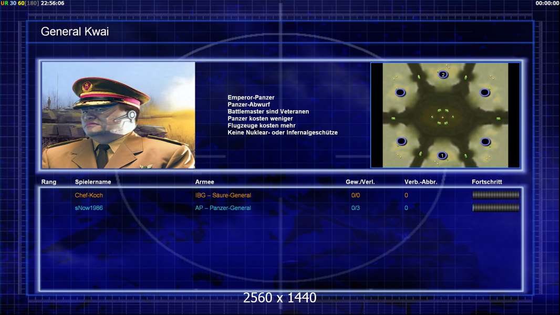Click the 'UR 30 60[180]' overlay stats
This screenshot has width=560, height=315.
pyautogui.click(x=19, y=3)
